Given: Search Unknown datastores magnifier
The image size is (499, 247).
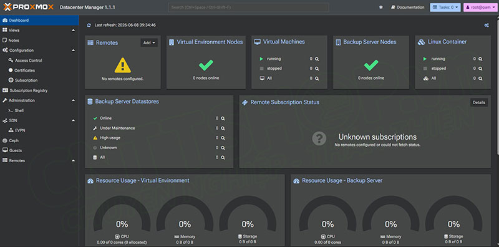Looking at the screenshot, I should coord(223,148).
